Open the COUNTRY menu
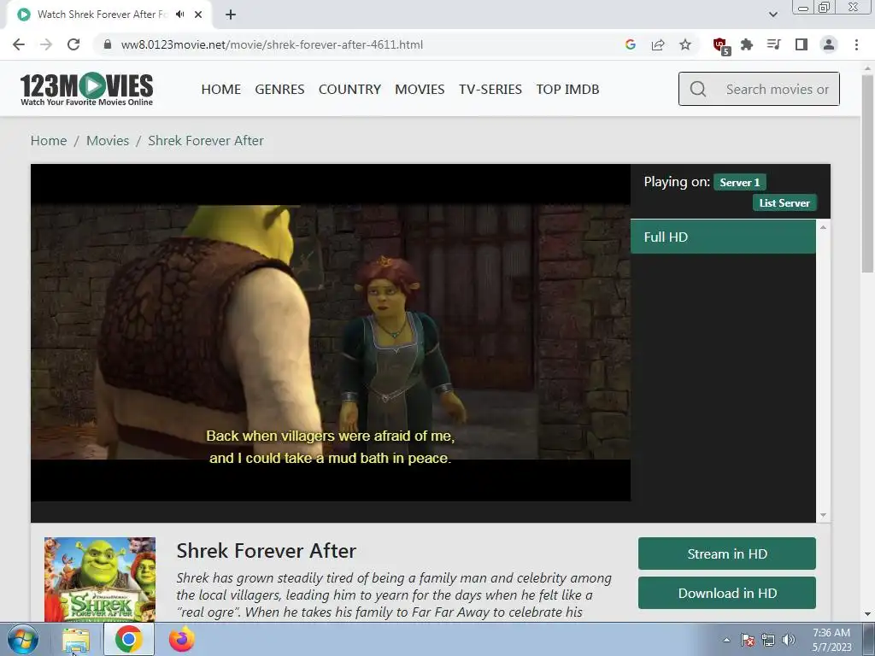This screenshot has height=656, width=875. pyautogui.click(x=349, y=89)
